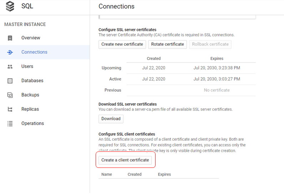Click the Name column header

tap(107, 174)
